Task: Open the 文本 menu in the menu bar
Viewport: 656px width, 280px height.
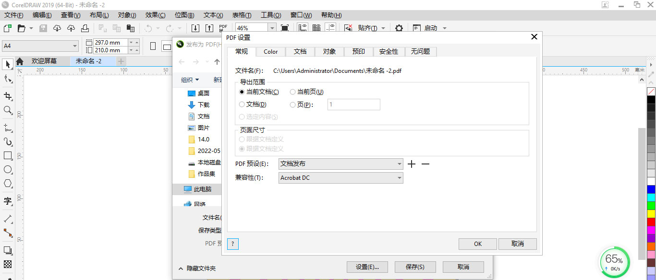Action: point(213,15)
